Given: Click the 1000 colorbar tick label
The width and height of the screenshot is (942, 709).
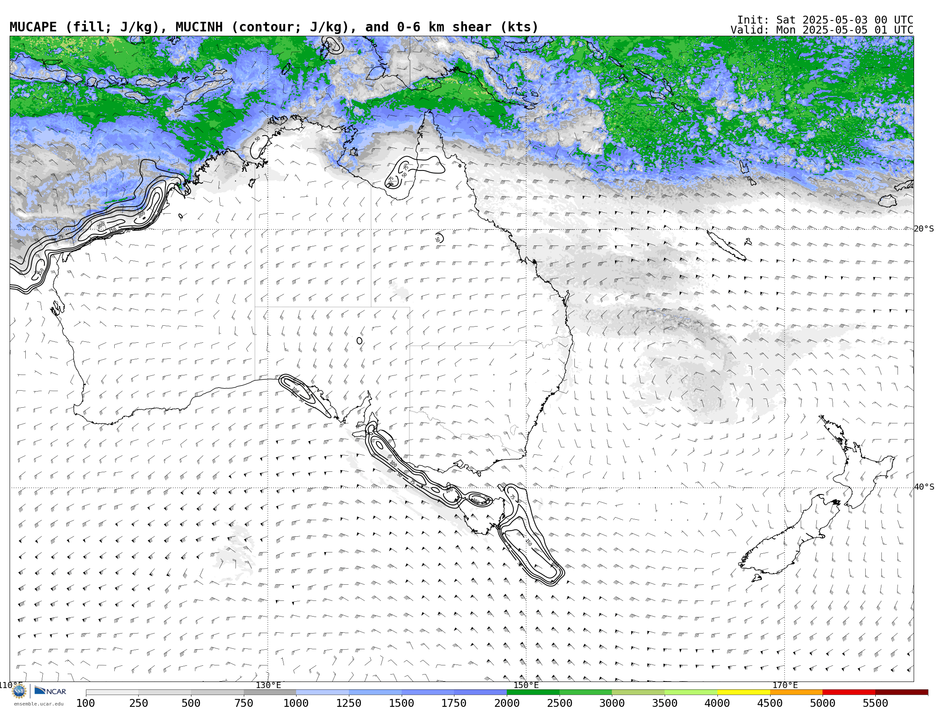Looking at the screenshot, I should [296, 703].
